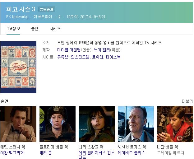Viewport: 194px width, 159px height.
Task: Open the 인스타그램 site link
Action: click(80, 57)
